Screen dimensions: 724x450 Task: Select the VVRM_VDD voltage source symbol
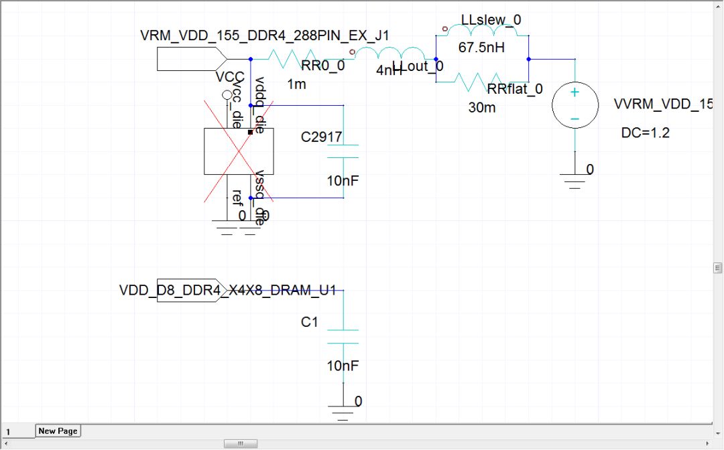point(575,105)
